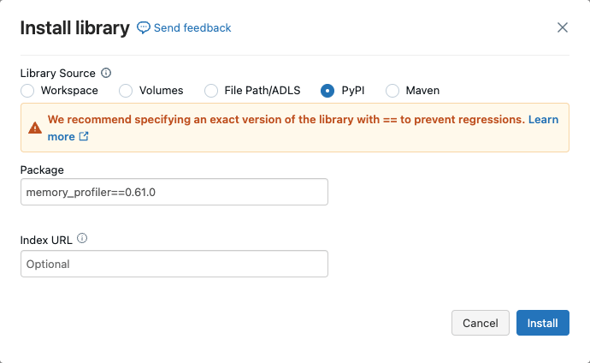
Task: Choose the Volumes radio option
Action: pyautogui.click(x=126, y=91)
